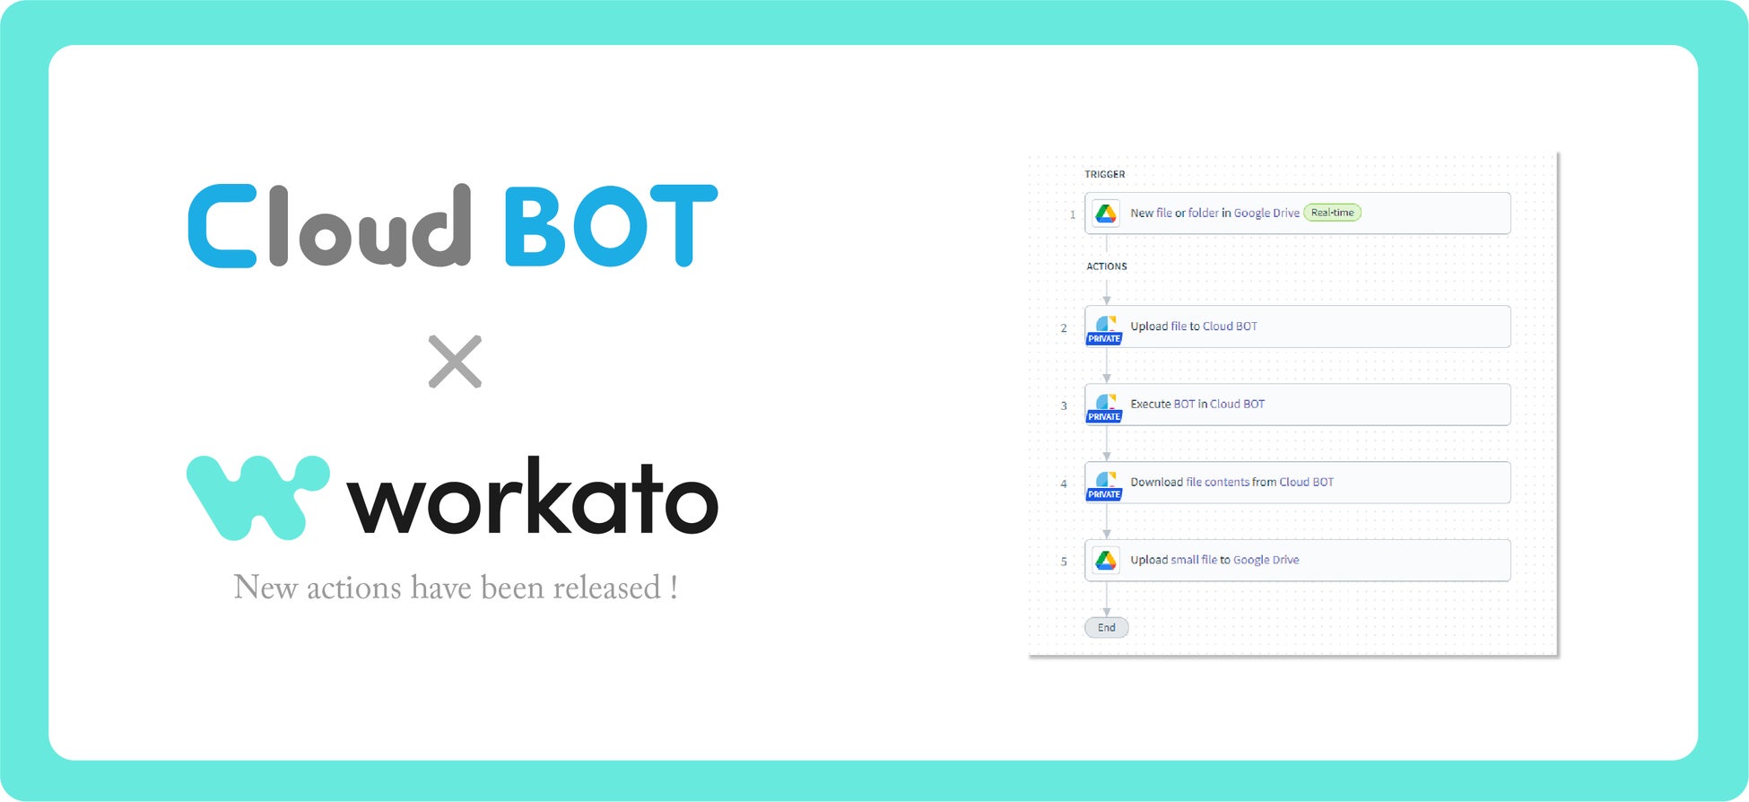Select 'Upload file to Cloud BOT' action text

coord(1194,327)
